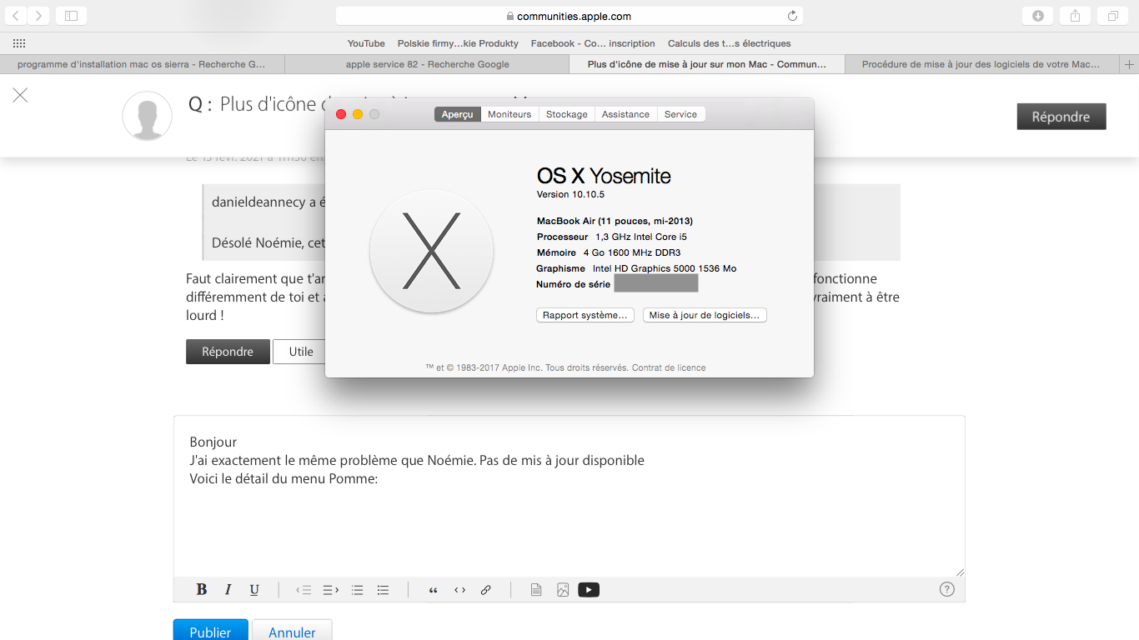Image resolution: width=1139 pixels, height=640 pixels.
Task: Mark the reply as Utile
Action: (301, 352)
